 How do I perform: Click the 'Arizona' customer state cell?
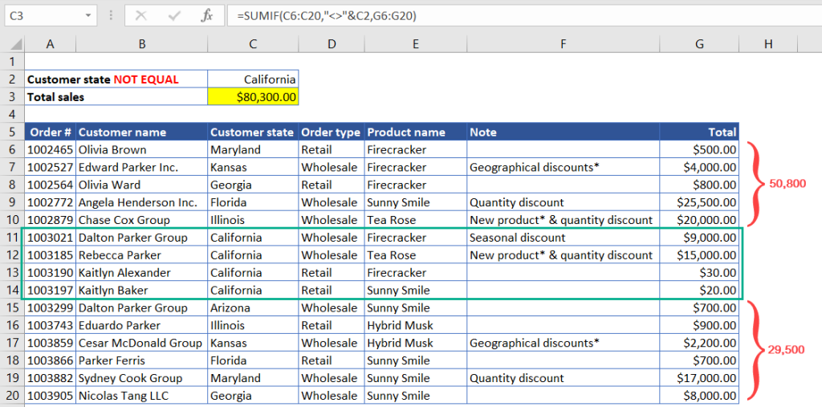click(253, 307)
